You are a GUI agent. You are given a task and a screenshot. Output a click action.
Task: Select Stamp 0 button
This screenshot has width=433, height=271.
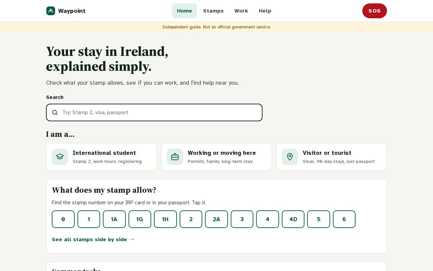pos(63,219)
